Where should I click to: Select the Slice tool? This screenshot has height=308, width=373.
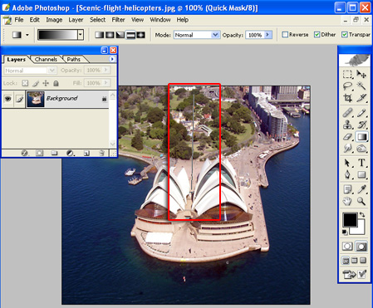click(x=361, y=98)
